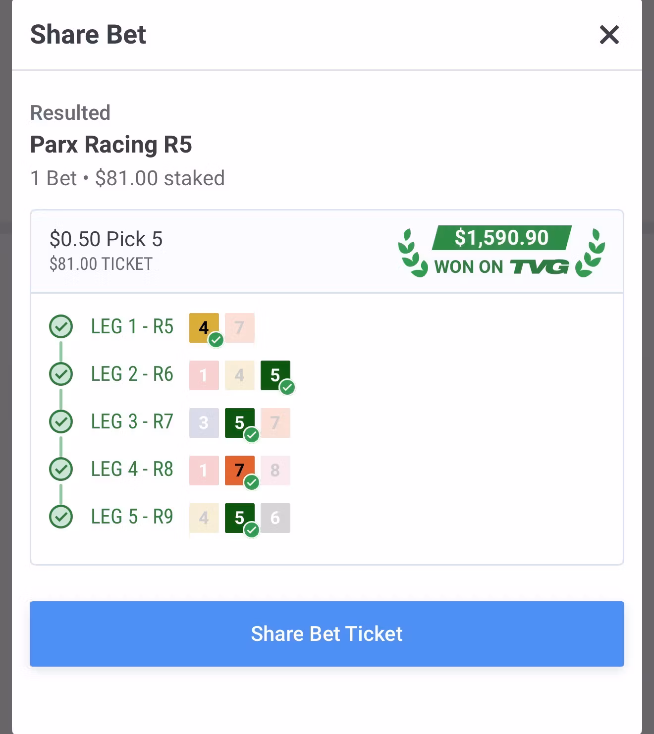Click the Leg 2 green check circle
Viewport: 654px width, 734px height.
61,374
